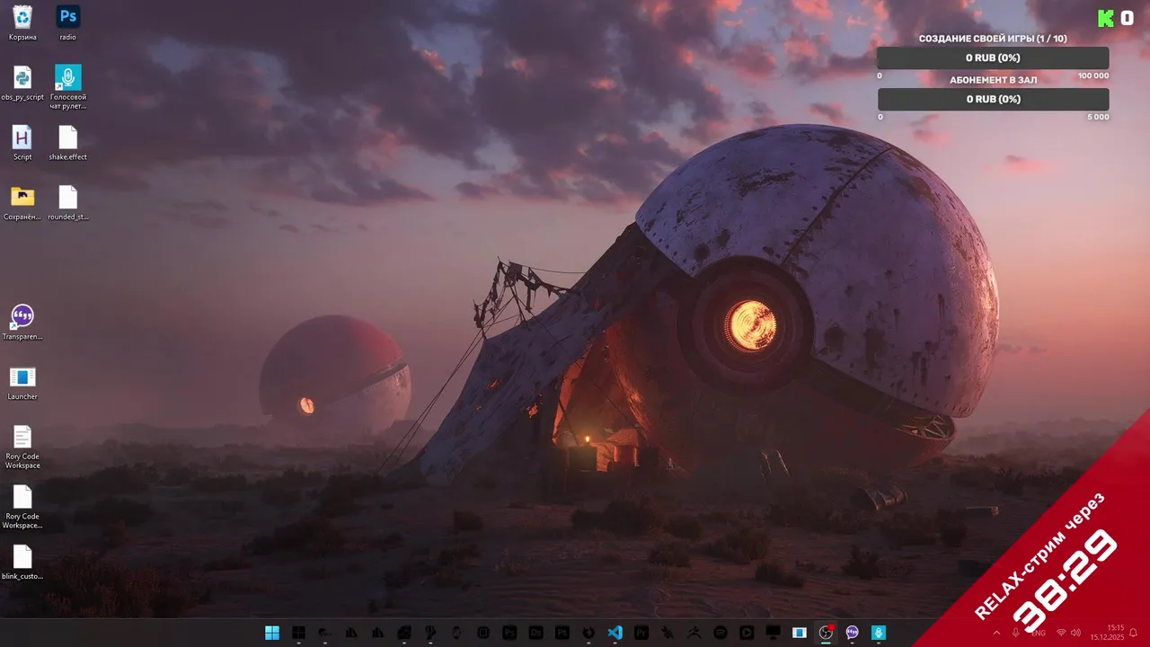1150x647 pixels.
Task: Open Substance Designer (Ds) from taskbar
Action: 535,633
